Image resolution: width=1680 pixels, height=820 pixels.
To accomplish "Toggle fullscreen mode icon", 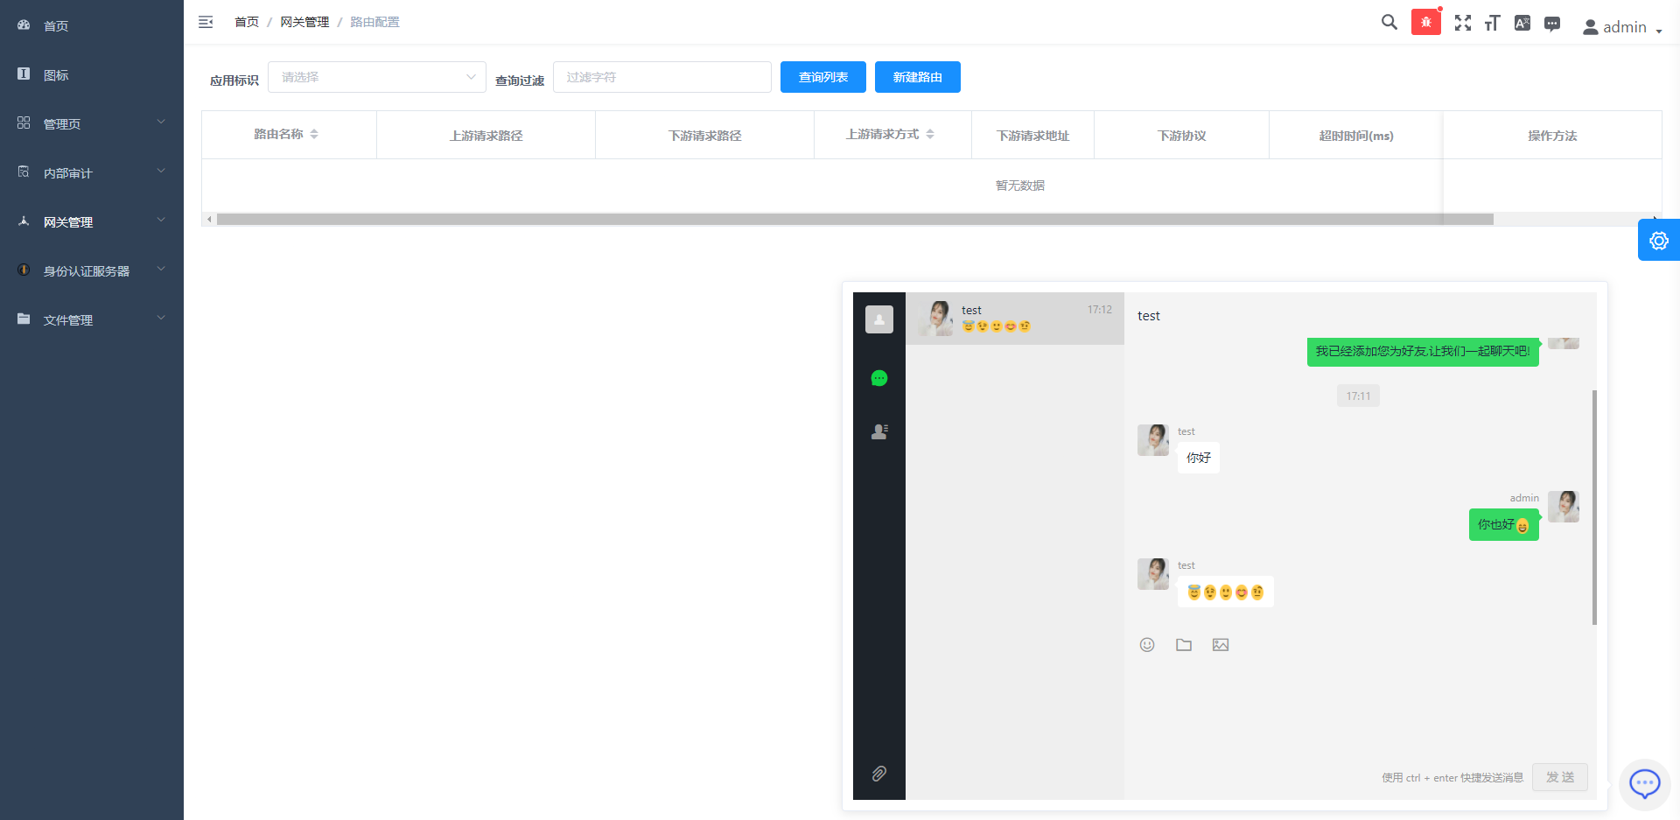I will pyautogui.click(x=1462, y=23).
